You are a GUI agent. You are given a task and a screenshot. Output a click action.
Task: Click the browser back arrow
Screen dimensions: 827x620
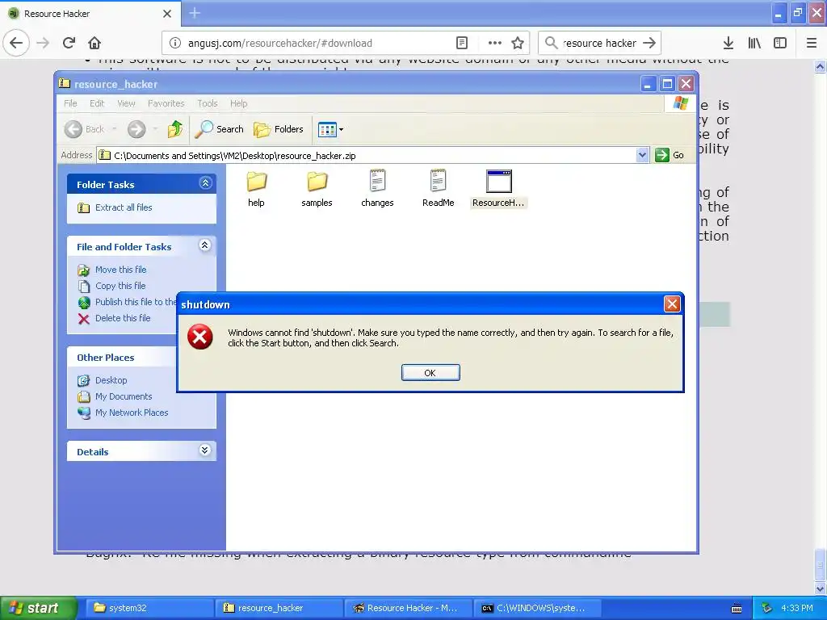16,43
